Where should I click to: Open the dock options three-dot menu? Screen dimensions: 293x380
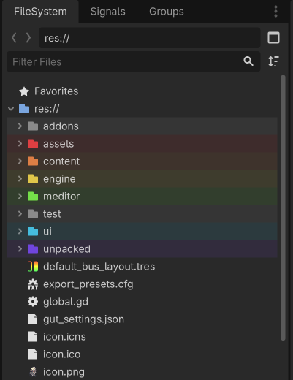click(275, 12)
